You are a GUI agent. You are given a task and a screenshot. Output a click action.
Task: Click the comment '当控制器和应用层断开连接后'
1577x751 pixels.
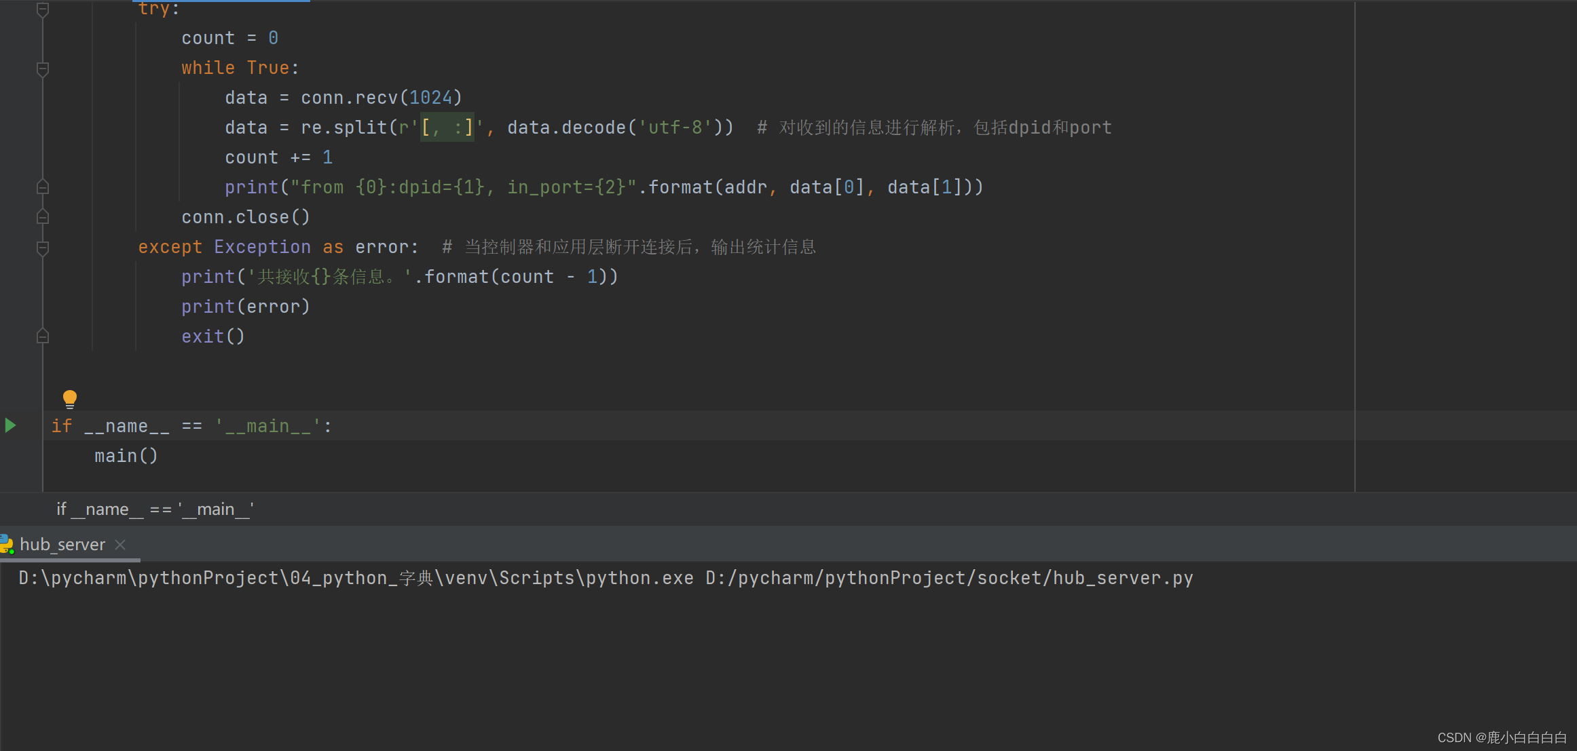(629, 247)
